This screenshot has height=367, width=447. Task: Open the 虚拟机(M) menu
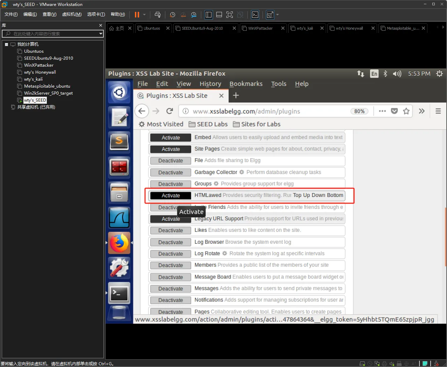(72, 14)
